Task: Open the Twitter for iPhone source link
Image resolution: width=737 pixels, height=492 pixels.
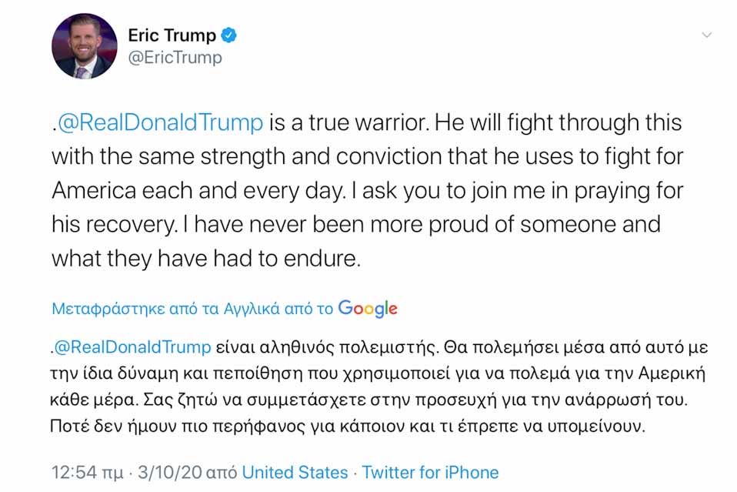Action: pyautogui.click(x=430, y=472)
